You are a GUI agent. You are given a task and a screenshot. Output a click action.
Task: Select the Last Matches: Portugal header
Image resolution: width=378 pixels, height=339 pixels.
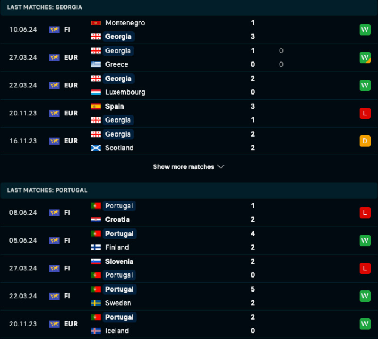click(47, 190)
